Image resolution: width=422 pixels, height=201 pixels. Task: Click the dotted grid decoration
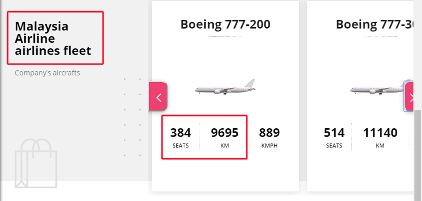point(132,117)
